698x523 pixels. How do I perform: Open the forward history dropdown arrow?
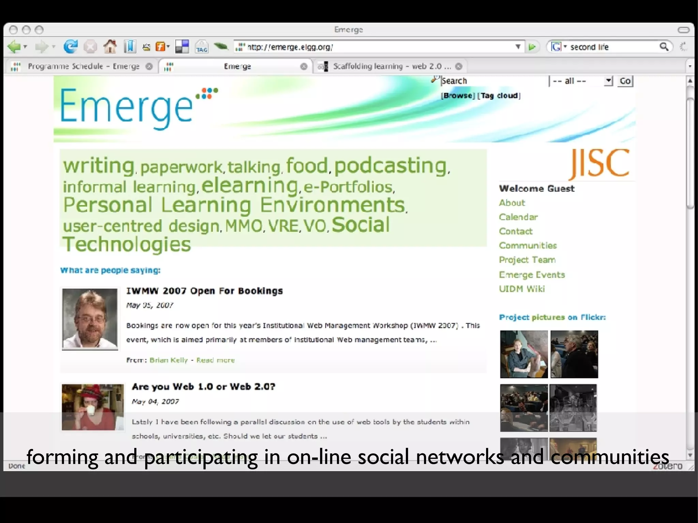pos(54,47)
